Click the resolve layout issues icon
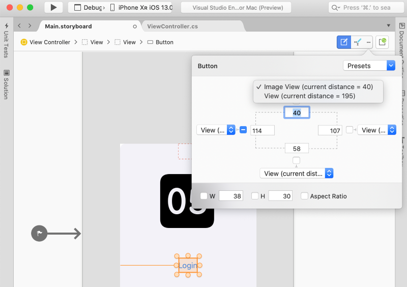This screenshot has height=287, width=407. point(358,42)
